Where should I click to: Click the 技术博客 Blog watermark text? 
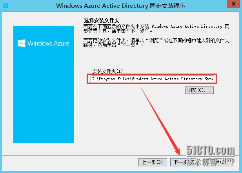point(210,161)
